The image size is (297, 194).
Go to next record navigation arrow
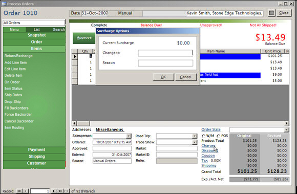point(54,191)
